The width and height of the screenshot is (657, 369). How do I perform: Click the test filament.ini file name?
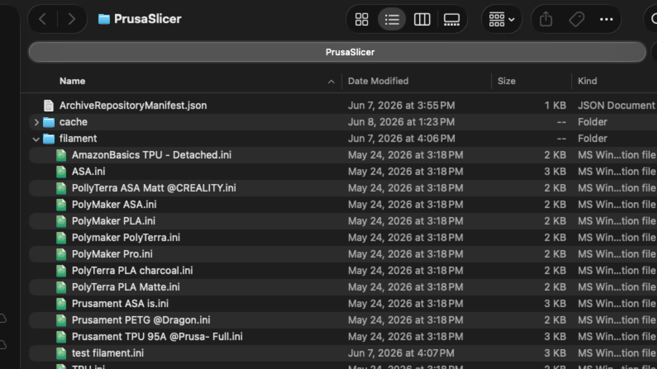click(x=108, y=353)
